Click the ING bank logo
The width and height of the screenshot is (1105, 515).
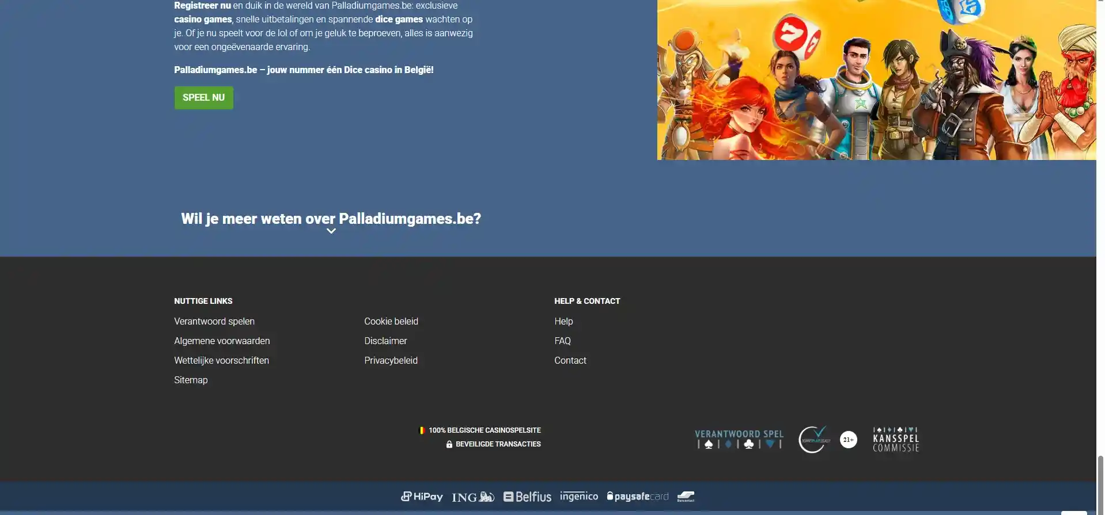472,497
